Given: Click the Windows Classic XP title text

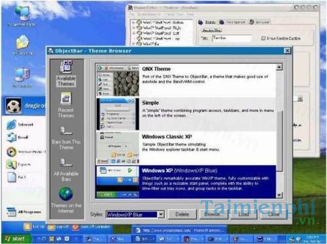Looking at the screenshot, I should coord(167,136).
